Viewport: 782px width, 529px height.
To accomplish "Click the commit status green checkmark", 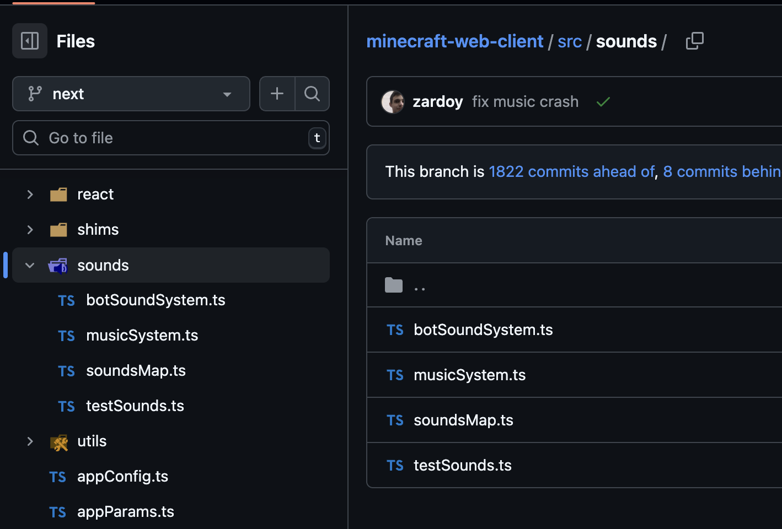I will click(x=603, y=101).
